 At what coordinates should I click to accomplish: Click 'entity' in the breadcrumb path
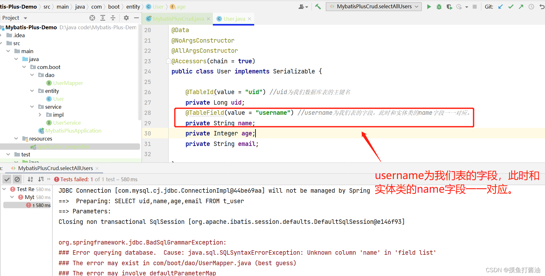(133, 7)
